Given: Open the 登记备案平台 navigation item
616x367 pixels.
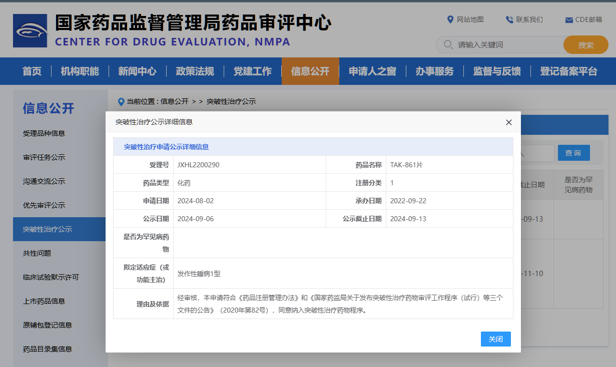Looking at the screenshot, I should coord(568,71).
